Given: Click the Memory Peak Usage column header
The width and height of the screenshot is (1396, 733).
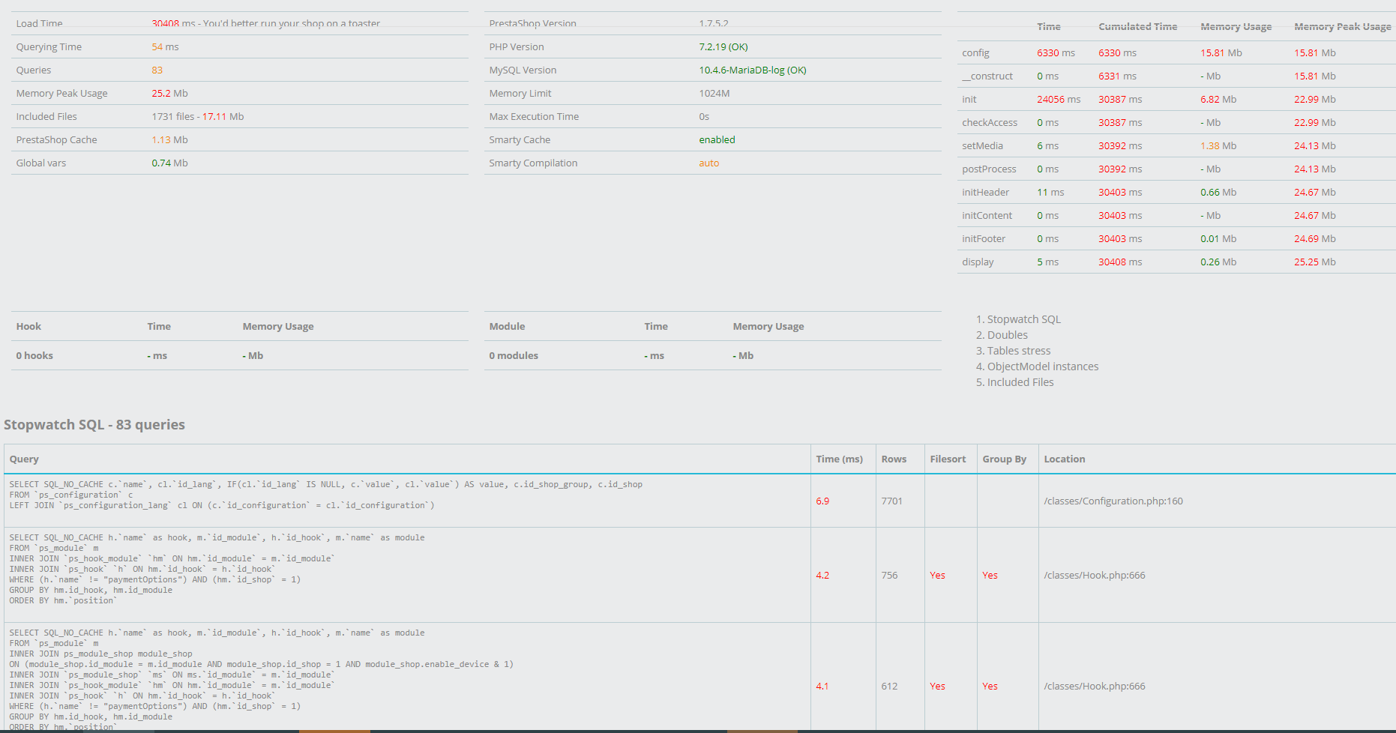Looking at the screenshot, I should click(x=1342, y=26).
